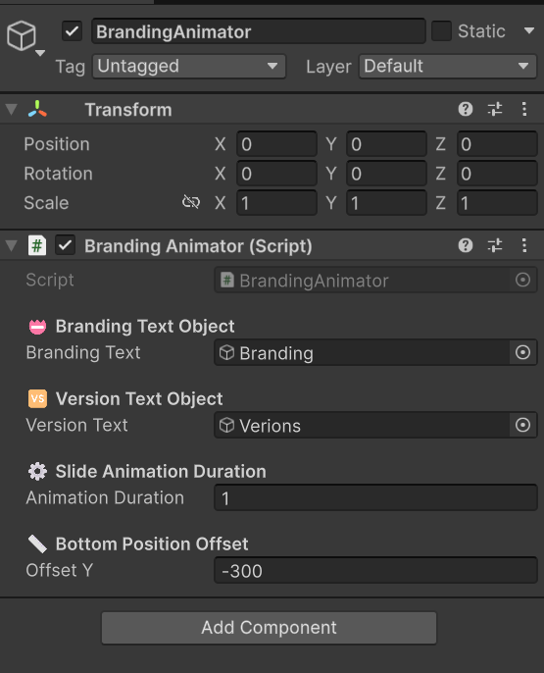Click the Offset Y value field
The width and height of the screenshot is (544, 673).
375,570
